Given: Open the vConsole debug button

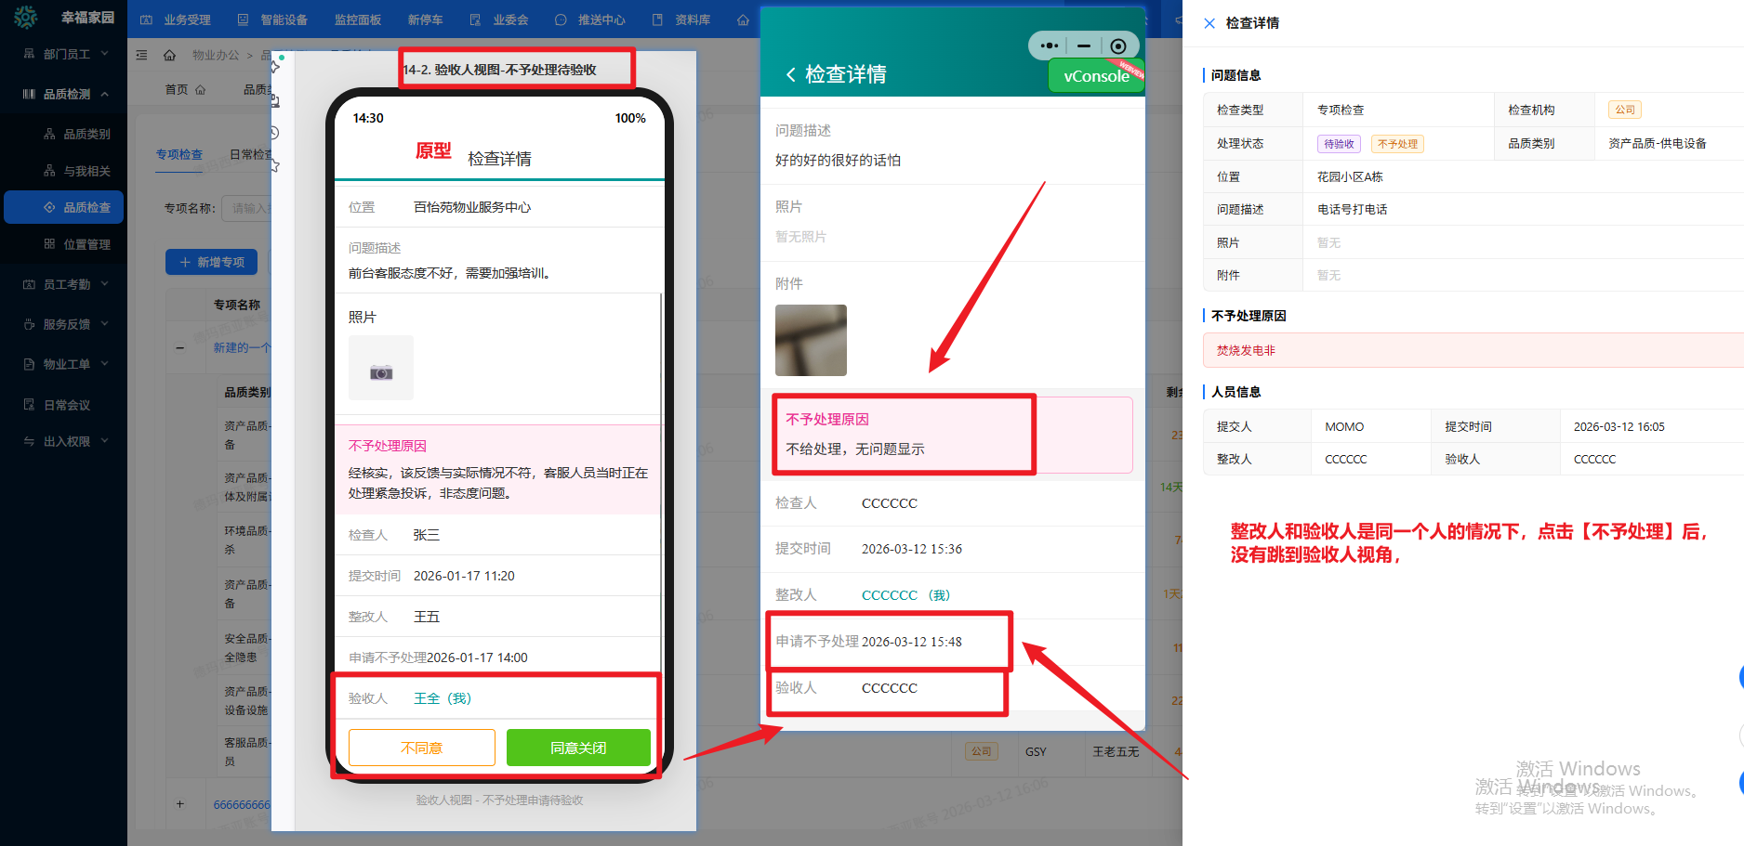Looking at the screenshot, I should (x=1095, y=76).
